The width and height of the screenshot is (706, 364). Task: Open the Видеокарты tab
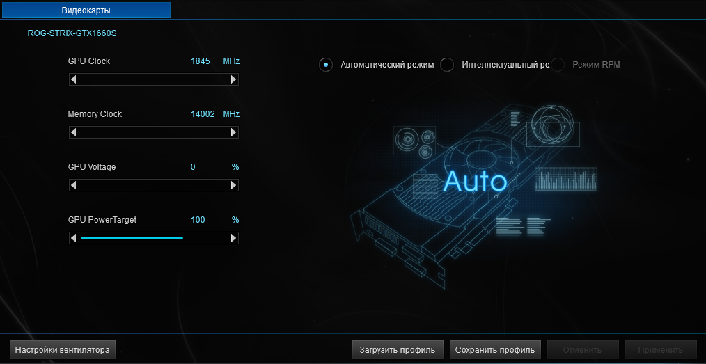(86, 10)
